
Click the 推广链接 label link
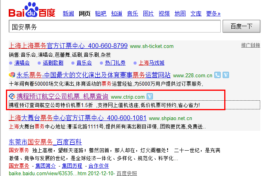[x=250, y=45]
